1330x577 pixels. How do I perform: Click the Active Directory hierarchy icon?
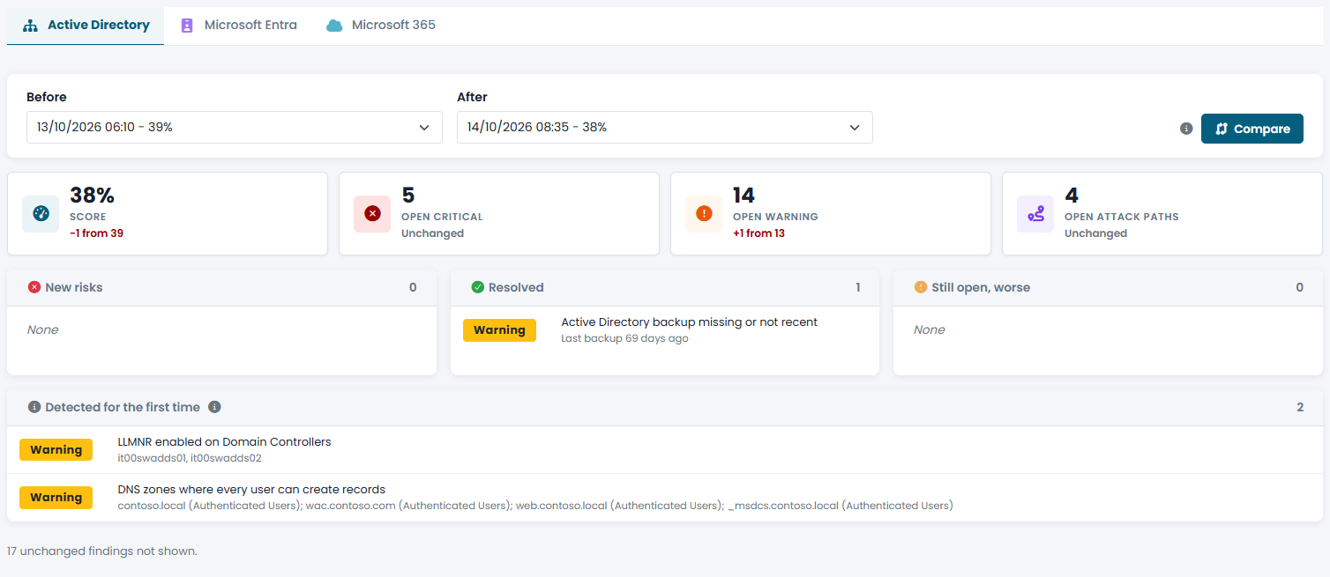click(31, 26)
